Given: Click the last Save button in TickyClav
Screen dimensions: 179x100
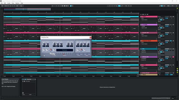Looking at the screenshot, I should 88,54.
